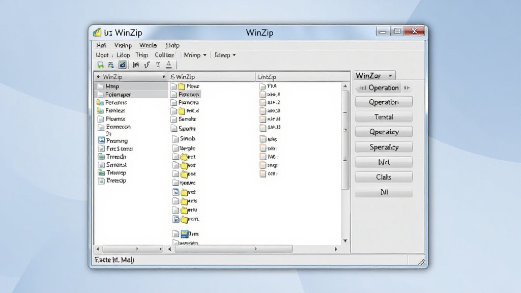
Task: Click the vertical scrollbar thumb in the file list
Action: pyautogui.click(x=345, y=139)
